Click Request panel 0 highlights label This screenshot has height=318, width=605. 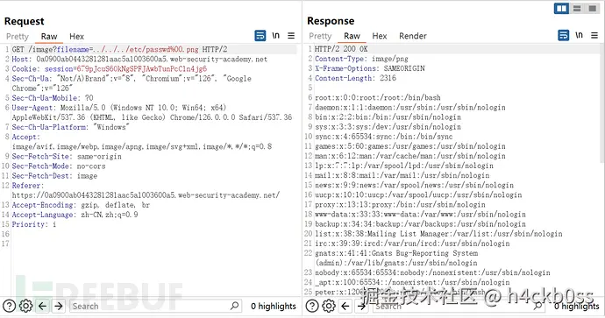point(274,306)
